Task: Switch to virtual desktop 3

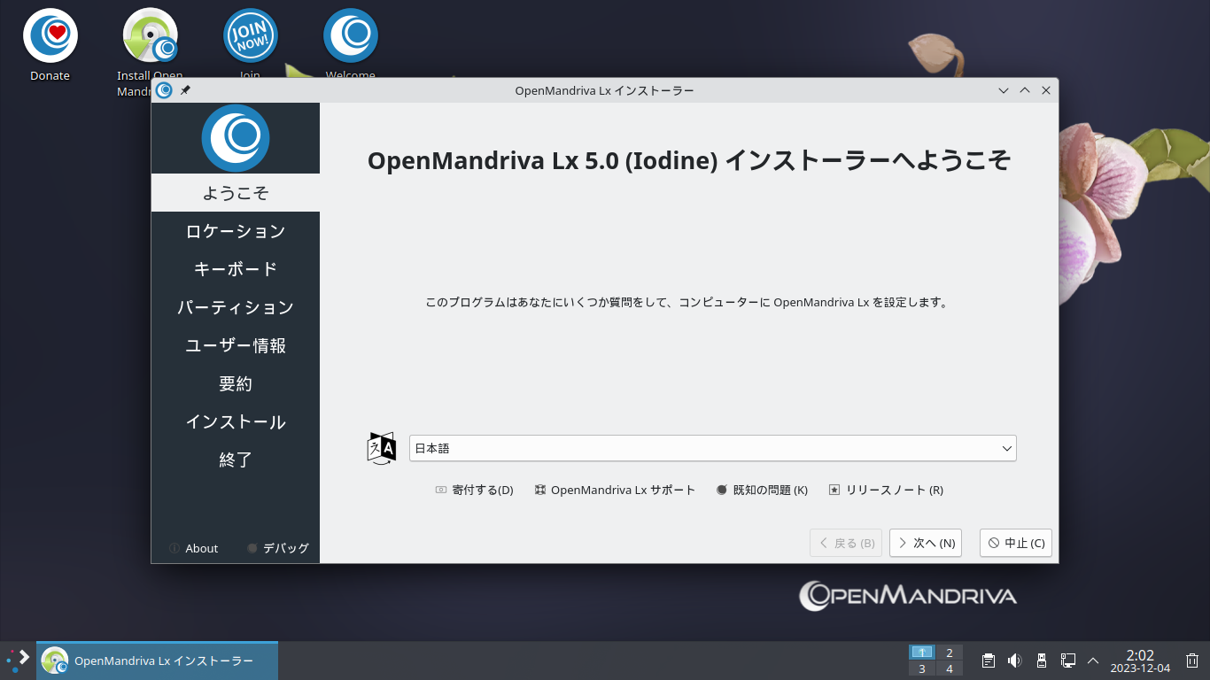Action: (x=922, y=668)
